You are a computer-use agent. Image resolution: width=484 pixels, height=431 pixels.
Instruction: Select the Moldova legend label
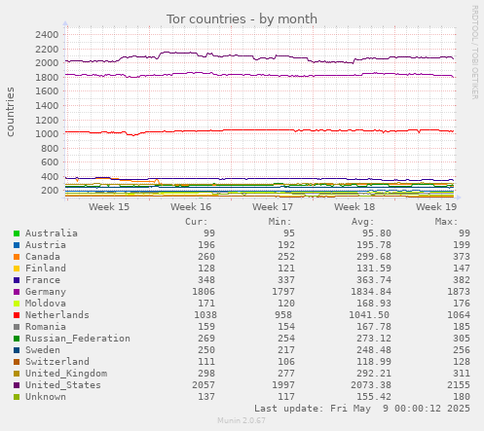point(46,304)
